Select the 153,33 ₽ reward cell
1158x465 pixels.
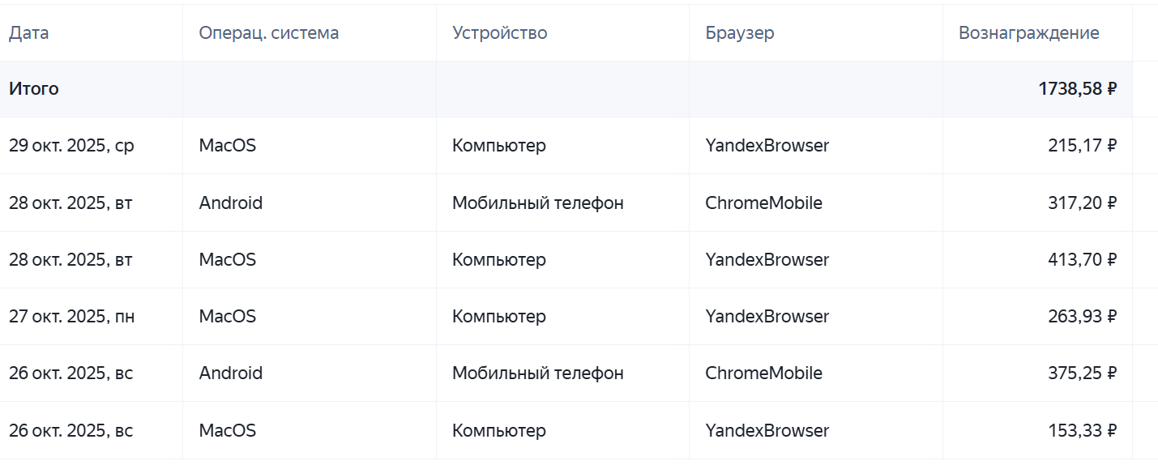pos(1082,431)
